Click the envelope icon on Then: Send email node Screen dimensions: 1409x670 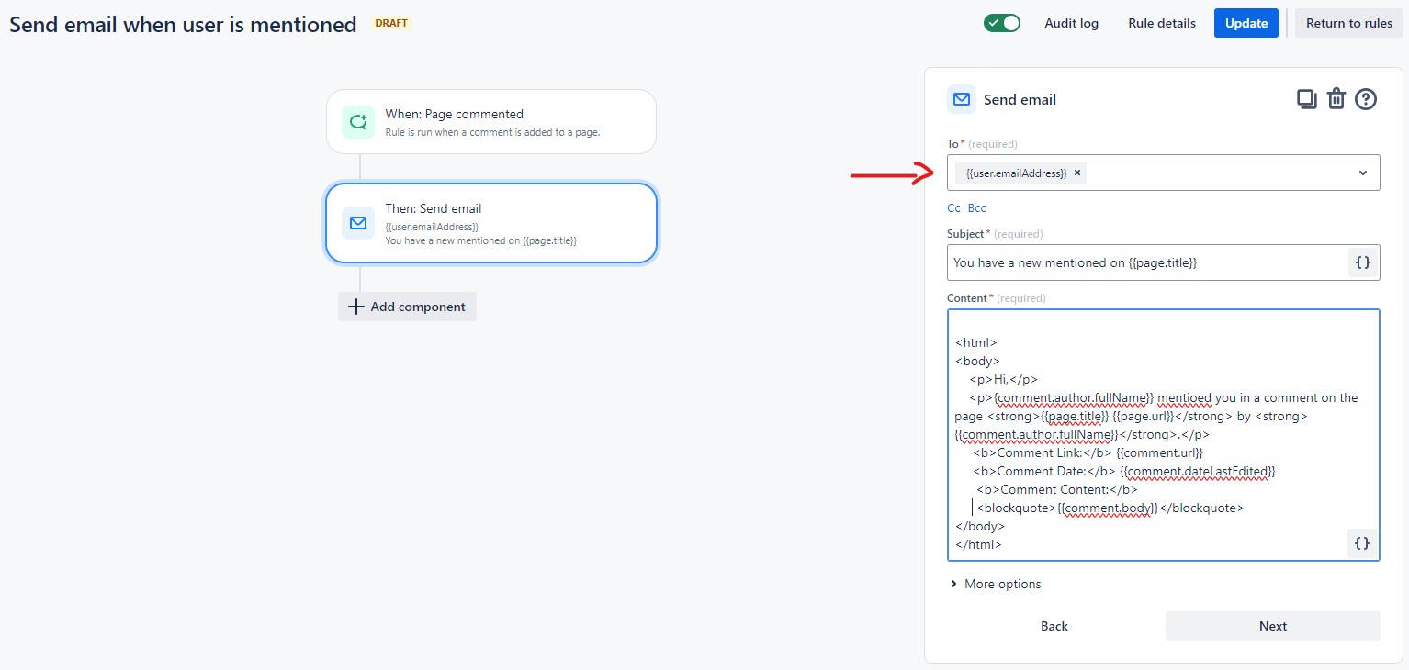pos(357,222)
